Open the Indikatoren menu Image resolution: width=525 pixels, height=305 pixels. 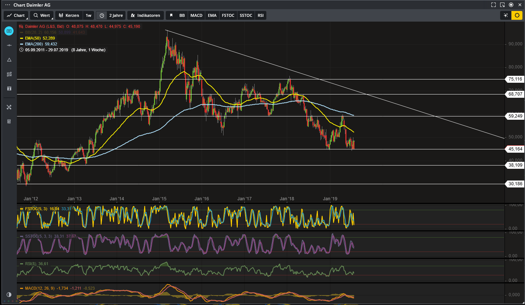pos(145,15)
